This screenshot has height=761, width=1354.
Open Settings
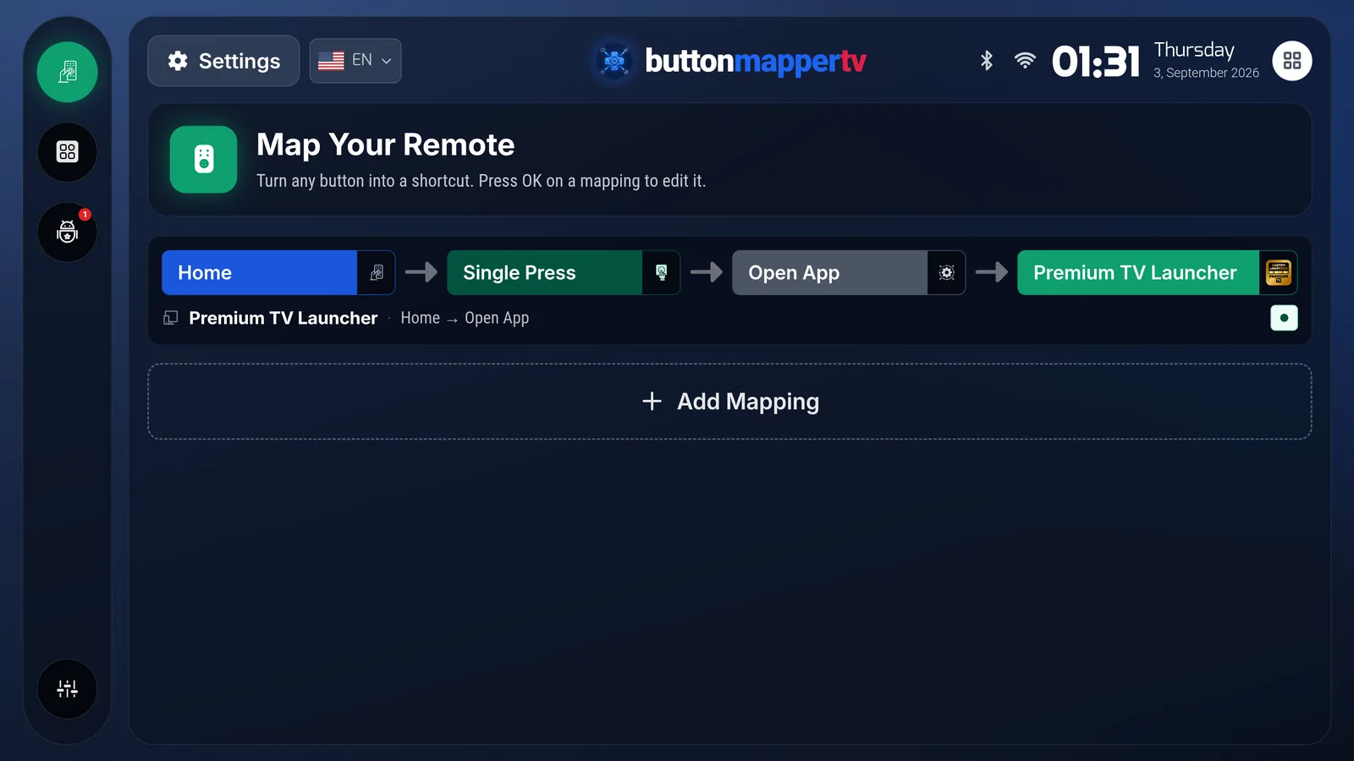tap(223, 61)
